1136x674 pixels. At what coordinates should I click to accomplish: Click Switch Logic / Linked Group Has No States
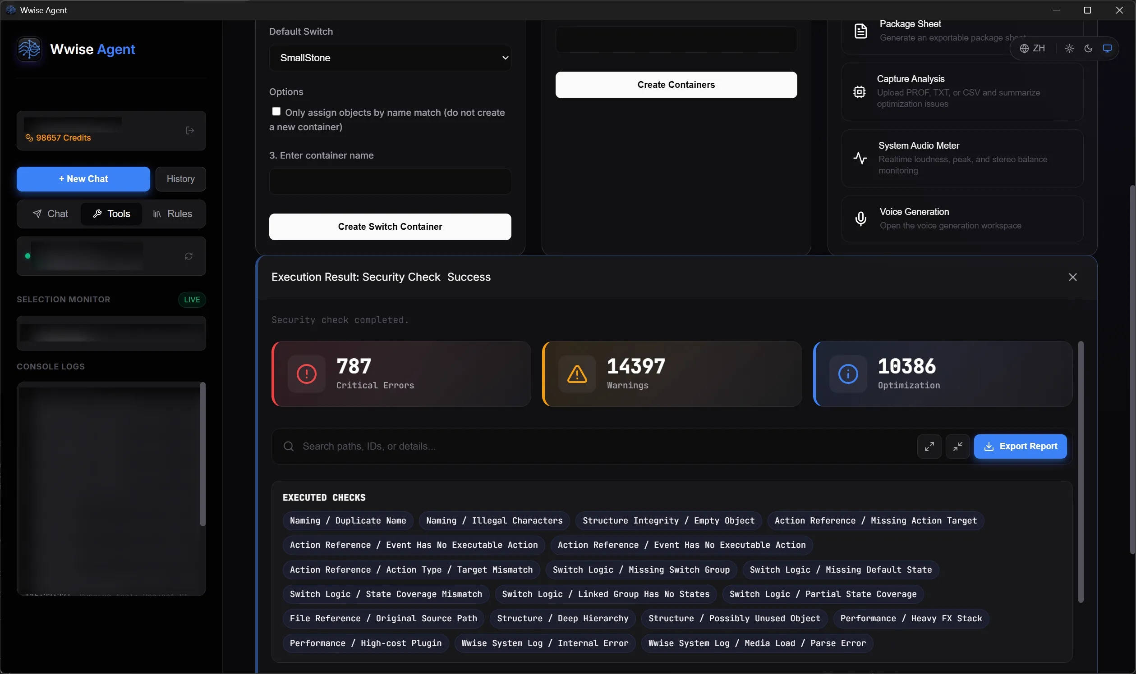[x=606, y=594]
